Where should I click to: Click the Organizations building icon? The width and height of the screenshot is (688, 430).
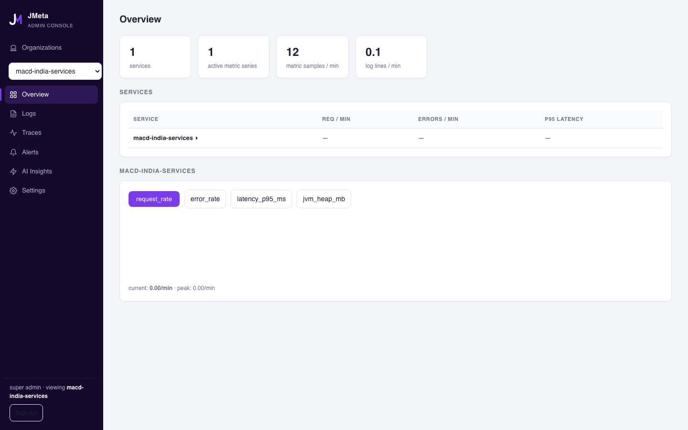[x=13, y=48]
